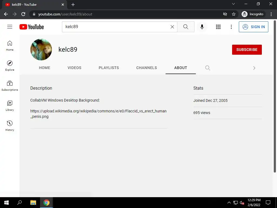277x208 pixels.
Task: Open Subscriptions in the sidebar
Action: click(x=10, y=86)
